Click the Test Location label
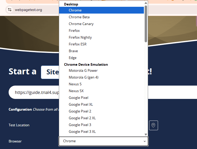Image resolution: width=197 pixels, height=149 pixels. (x=19, y=125)
